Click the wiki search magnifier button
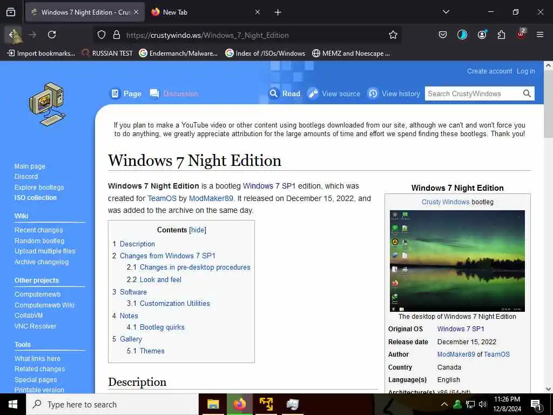The width and height of the screenshot is (553, 415). [527, 93]
